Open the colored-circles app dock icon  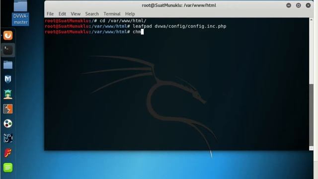tap(8, 123)
